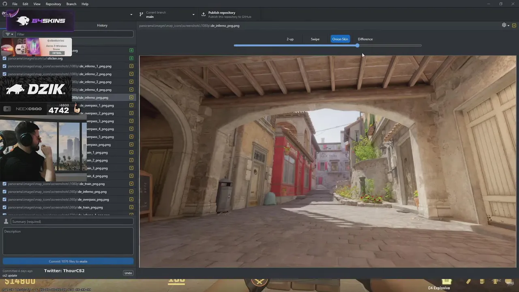Click modified-status icon on de_inferno_4_png.png row
The image size is (519, 292).
(131, 90)
